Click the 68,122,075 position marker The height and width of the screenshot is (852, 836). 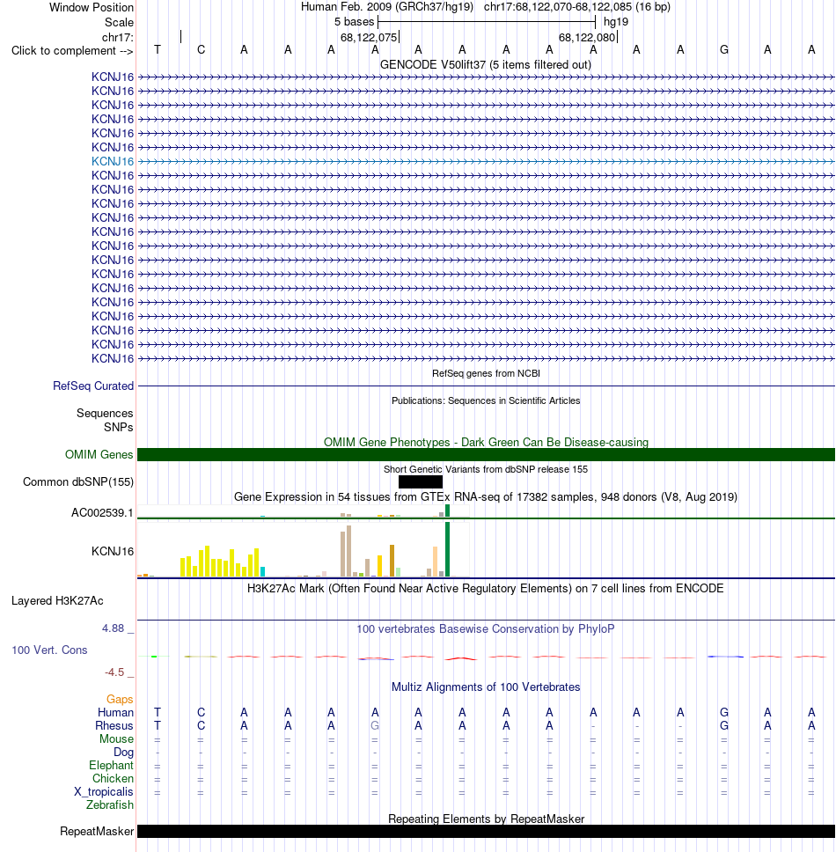point(369,38)
